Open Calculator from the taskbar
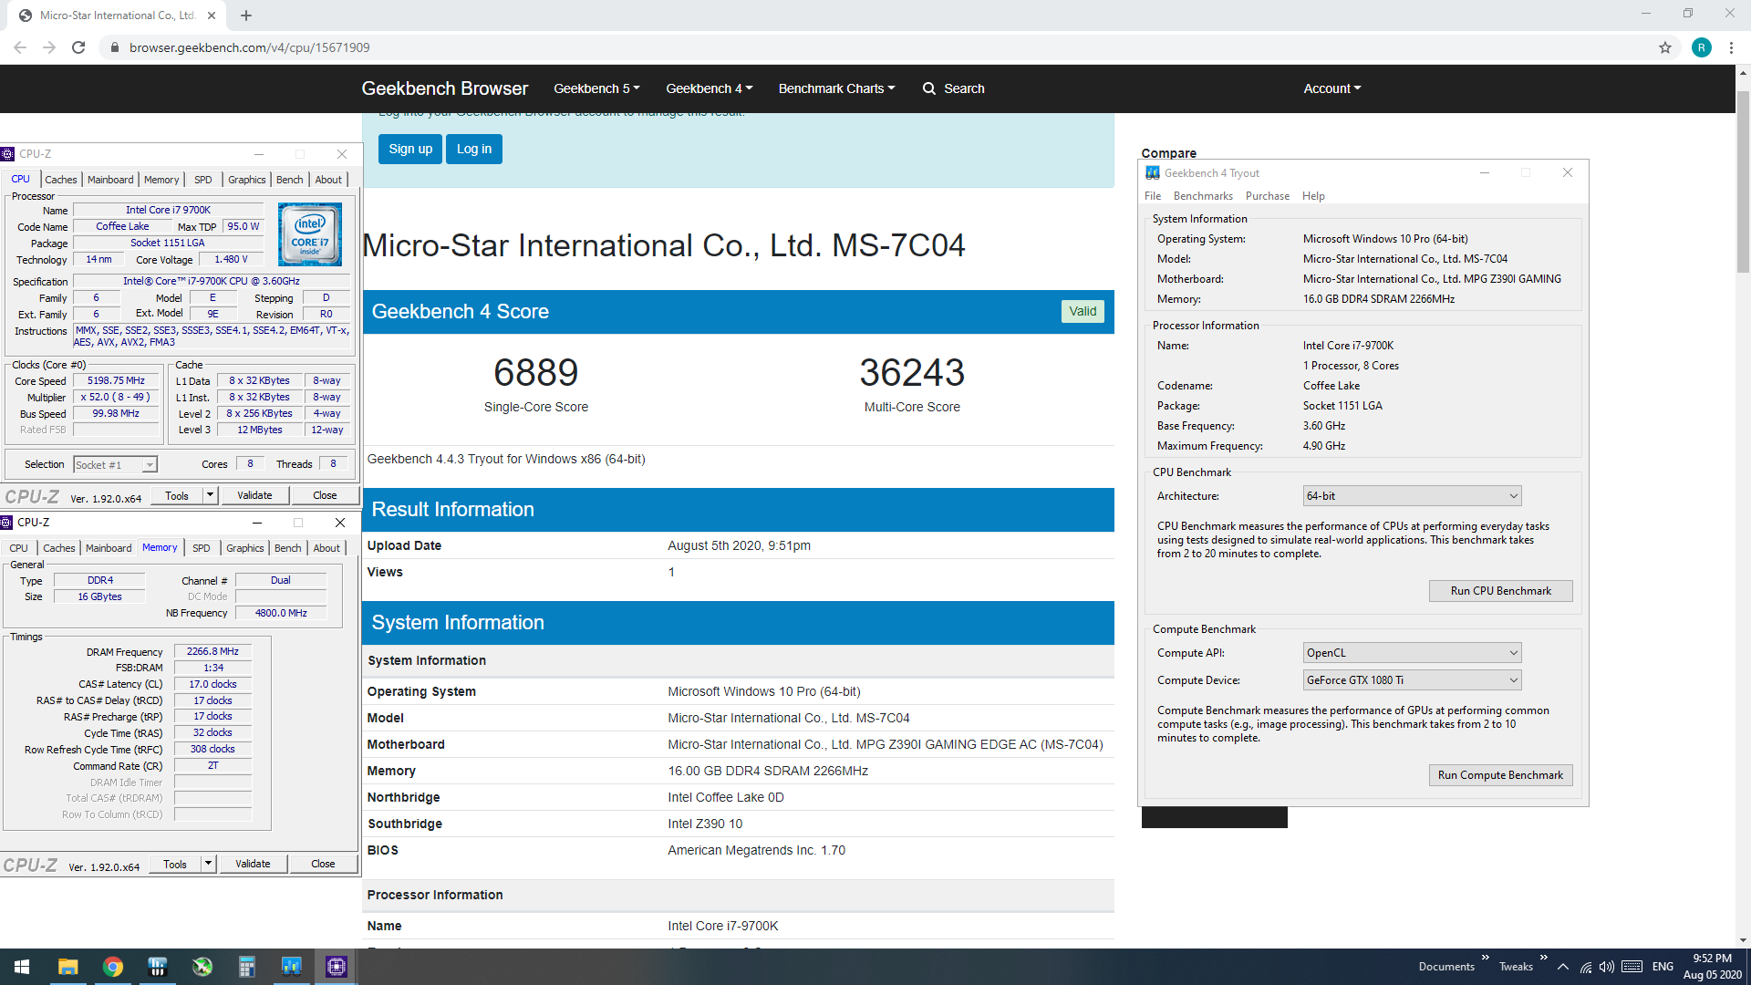 click(x=247, y=967)
